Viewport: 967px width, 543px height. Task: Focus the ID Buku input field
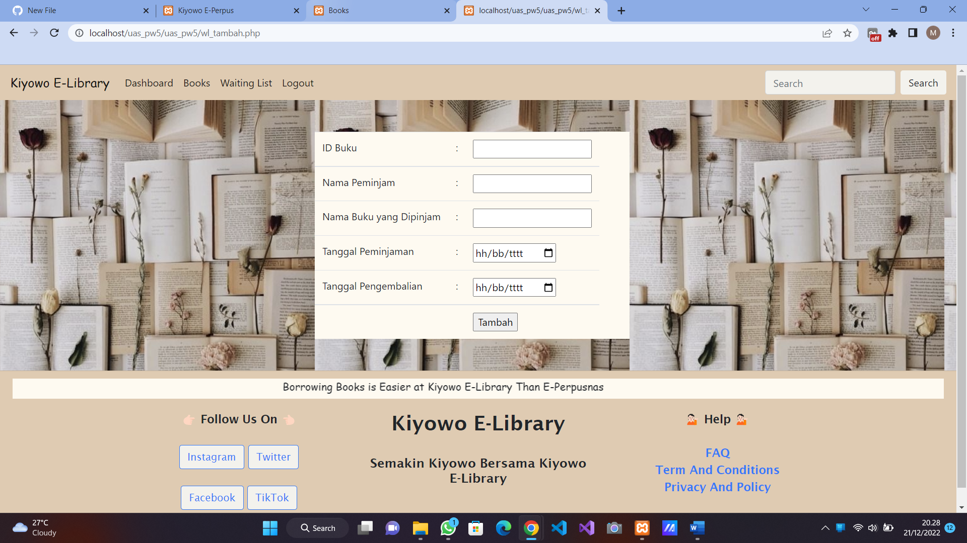click(532, 149)
